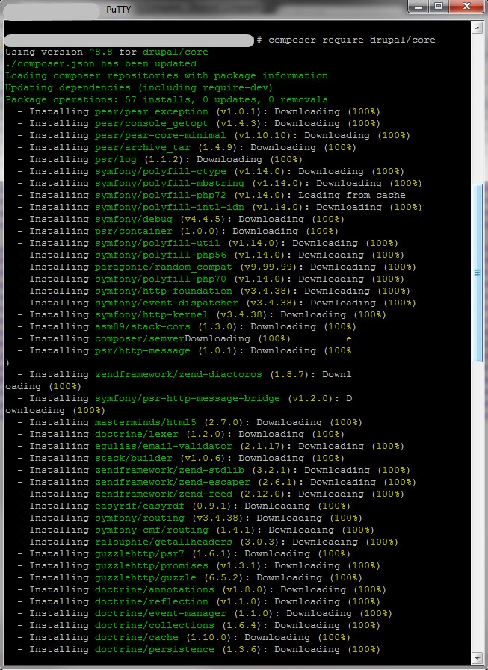The width and height of the screenshot is (488, 670).
Task: Click package name symfony/psr-http-message-bridge
Action: point(188,399)
